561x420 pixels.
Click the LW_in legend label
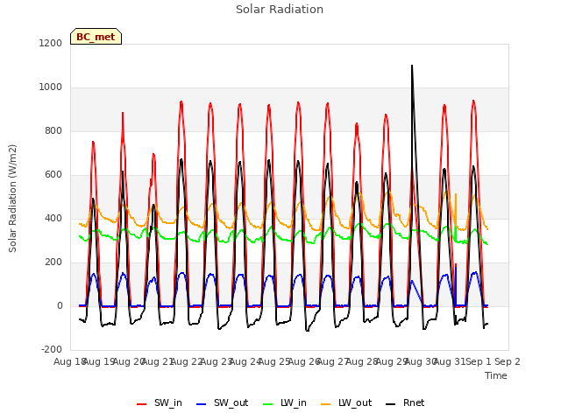click(294, 402)
